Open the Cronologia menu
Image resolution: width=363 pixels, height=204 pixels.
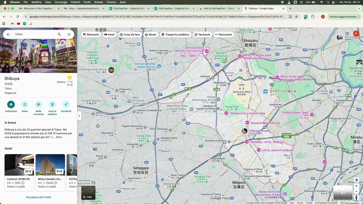click(61, 2)
